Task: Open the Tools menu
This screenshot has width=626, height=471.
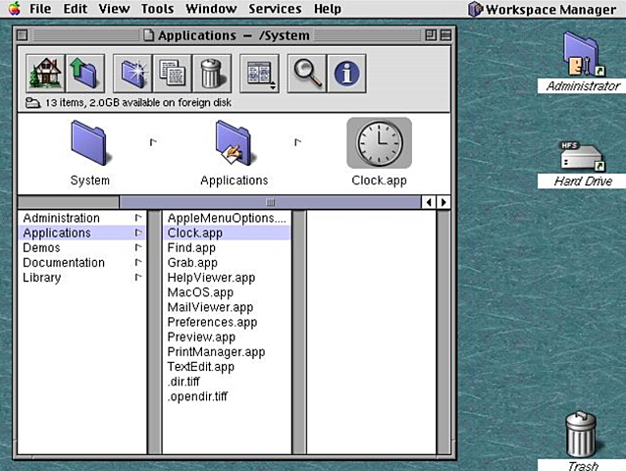Action: 157,9
